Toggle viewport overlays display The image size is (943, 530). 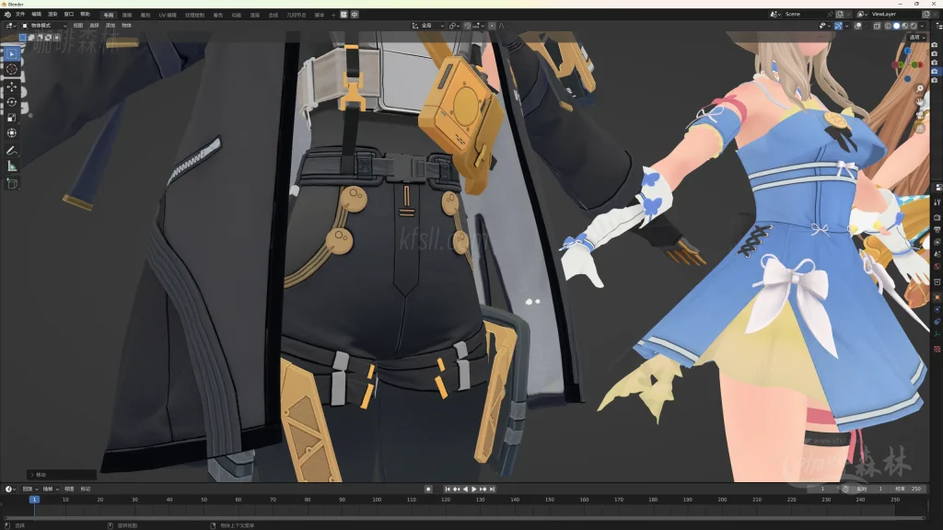tap(858, 26)
